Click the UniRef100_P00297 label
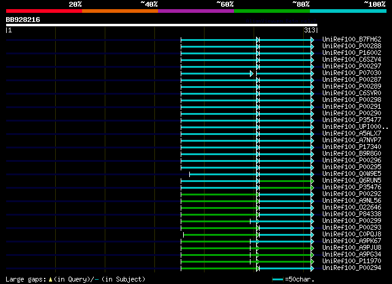The width and height of the screenshot is (392, 284). pos(352,67)
